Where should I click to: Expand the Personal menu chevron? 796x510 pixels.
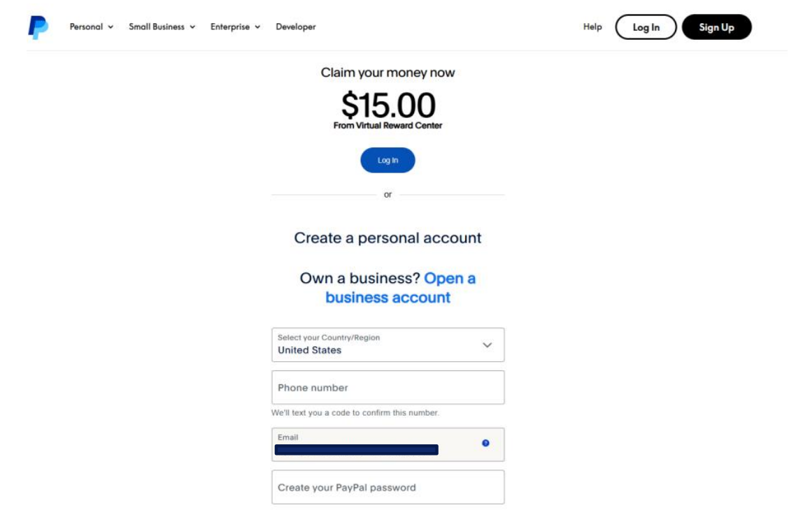point(110,27)
